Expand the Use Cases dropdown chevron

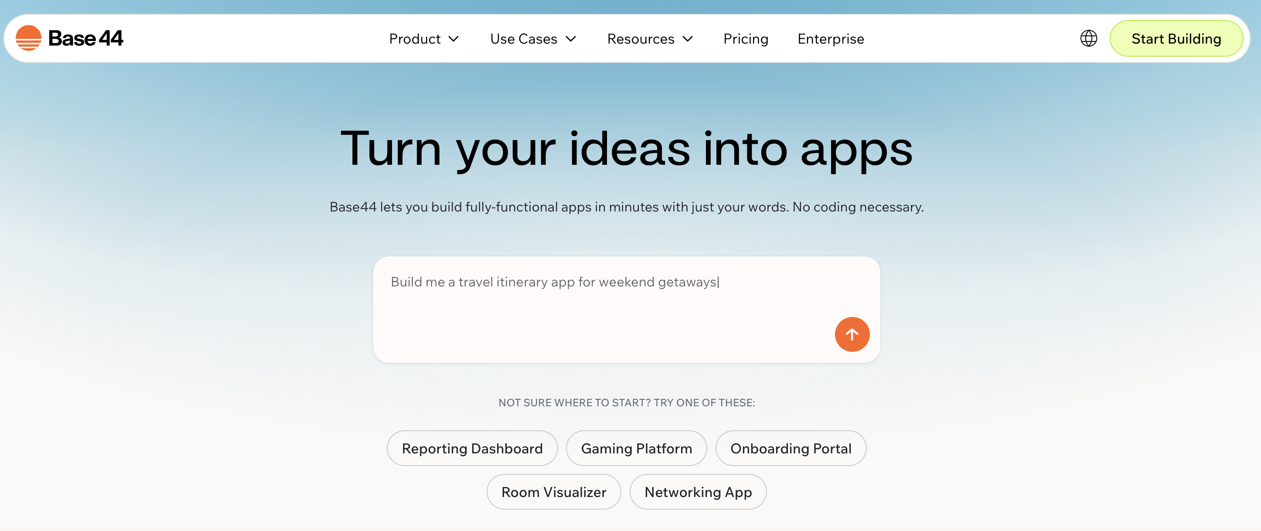[x=571, y=39]
